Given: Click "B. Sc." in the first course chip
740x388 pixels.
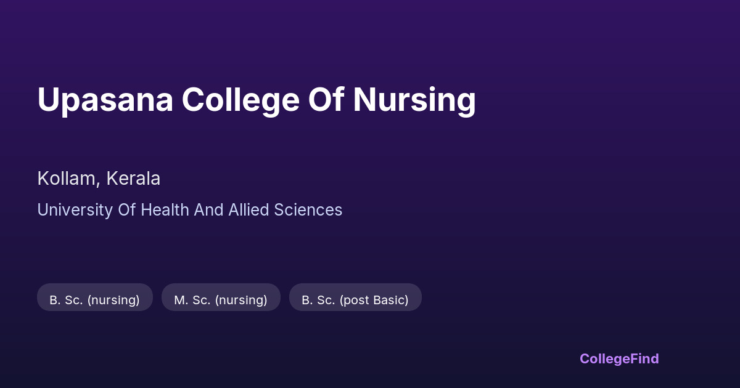Looking at the screenshot, I should (66, 300).
